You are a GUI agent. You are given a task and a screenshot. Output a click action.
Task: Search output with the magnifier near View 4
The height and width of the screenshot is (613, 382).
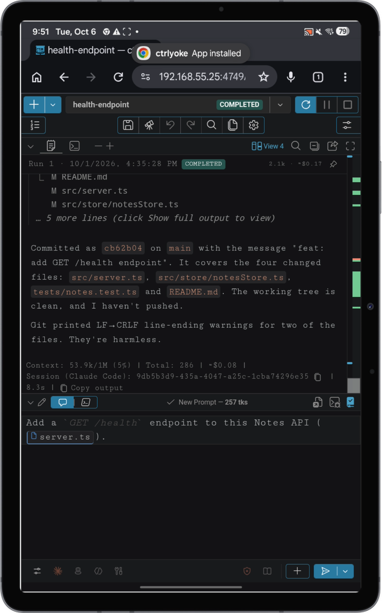295,146
